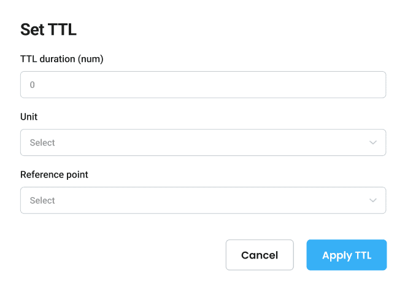This screenshot has height=291, width=405.
Task: Click the TTL duration number input field
Action: tap(202, 85)
